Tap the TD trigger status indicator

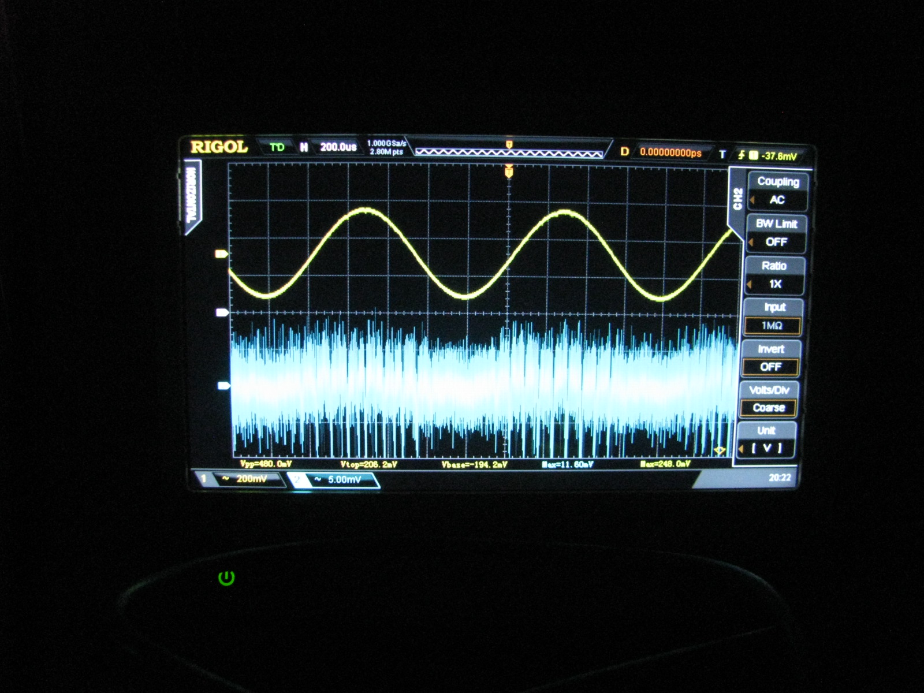point(277,147)
